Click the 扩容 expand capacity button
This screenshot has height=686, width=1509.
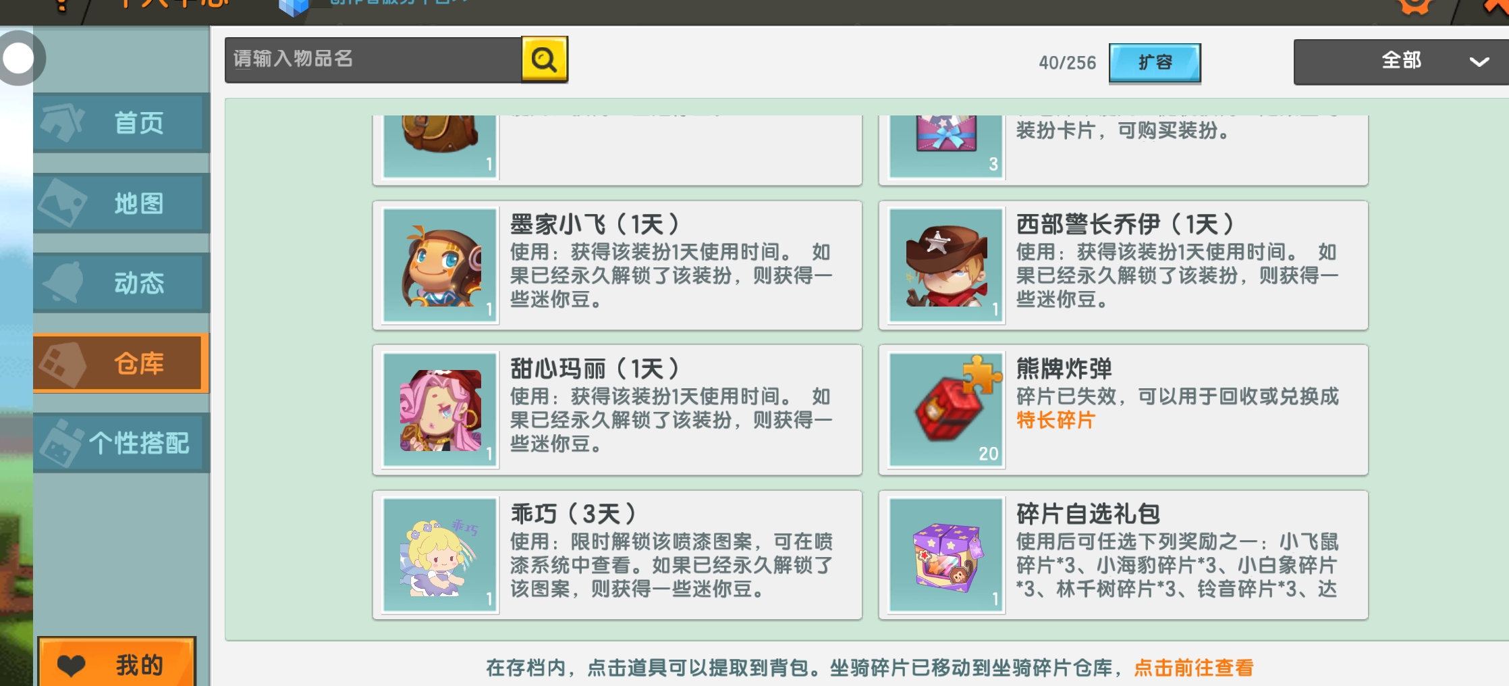(1155, 63)
